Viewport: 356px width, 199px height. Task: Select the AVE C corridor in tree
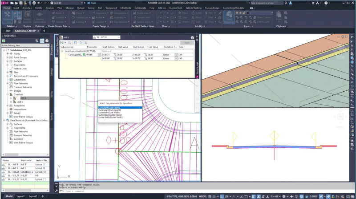click(x=20, y=102)
